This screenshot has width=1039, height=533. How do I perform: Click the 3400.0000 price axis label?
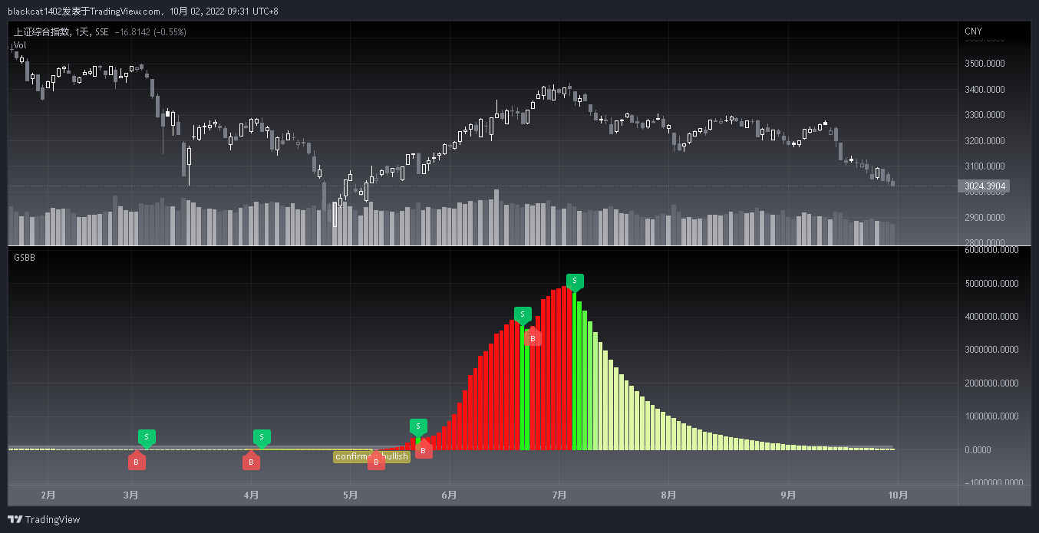point(985,90)
